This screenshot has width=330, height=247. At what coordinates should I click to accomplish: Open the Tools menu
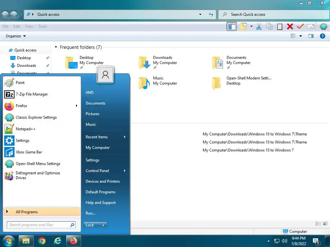[x=43, y=26]
